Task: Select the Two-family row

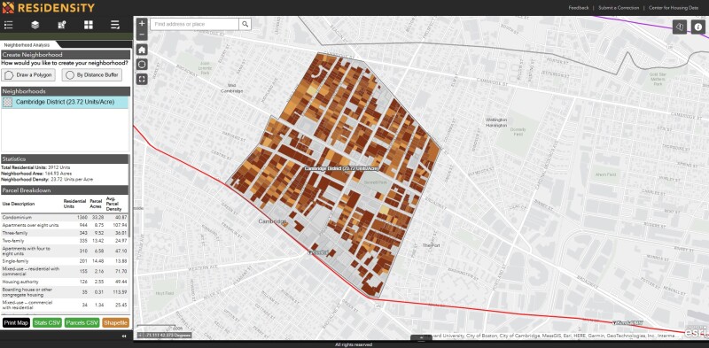Action: (x=65, y=241)
